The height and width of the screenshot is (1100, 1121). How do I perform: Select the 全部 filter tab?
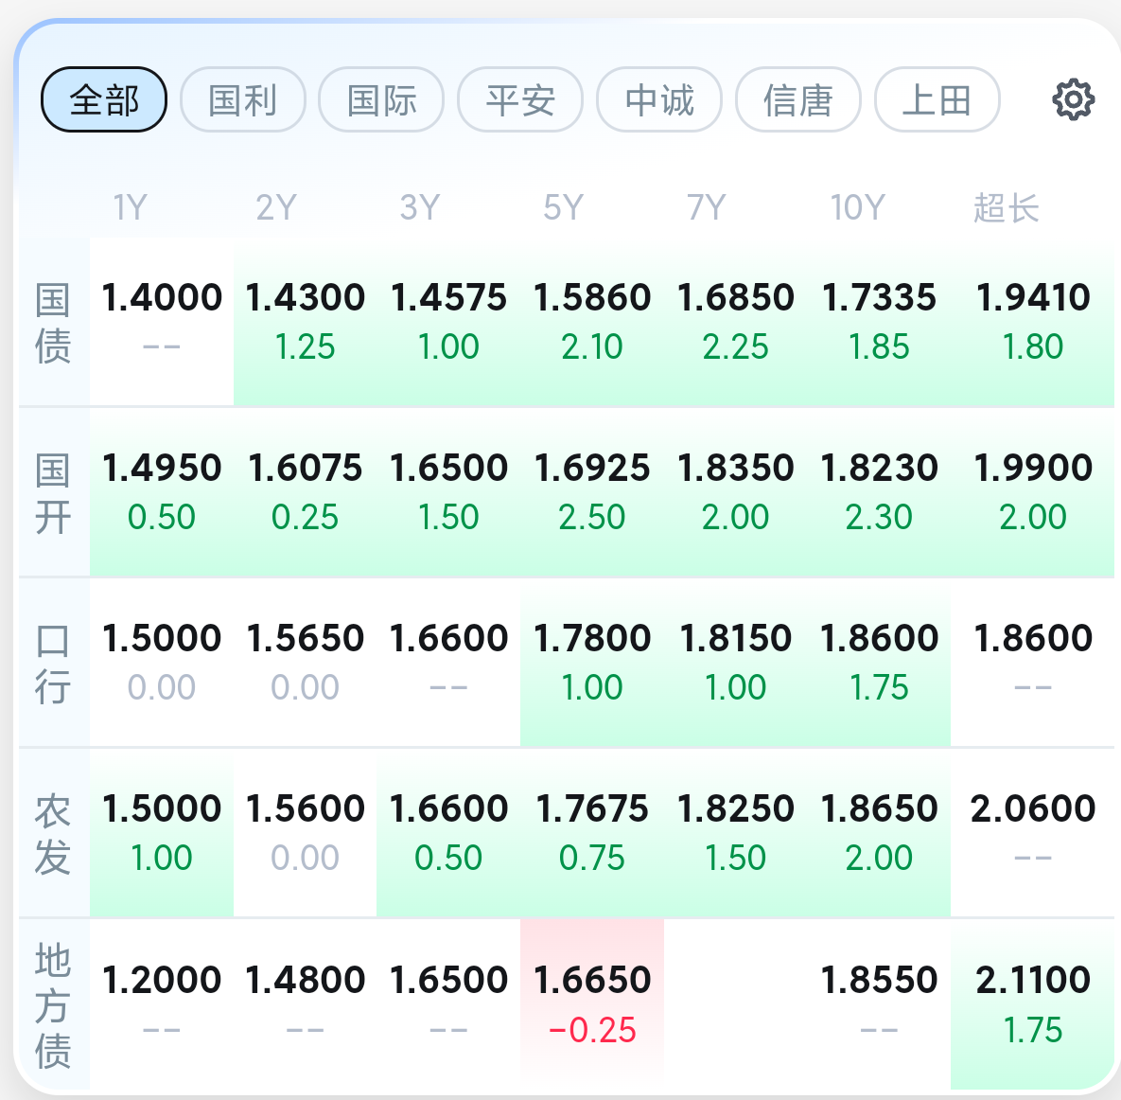point(104,99)
